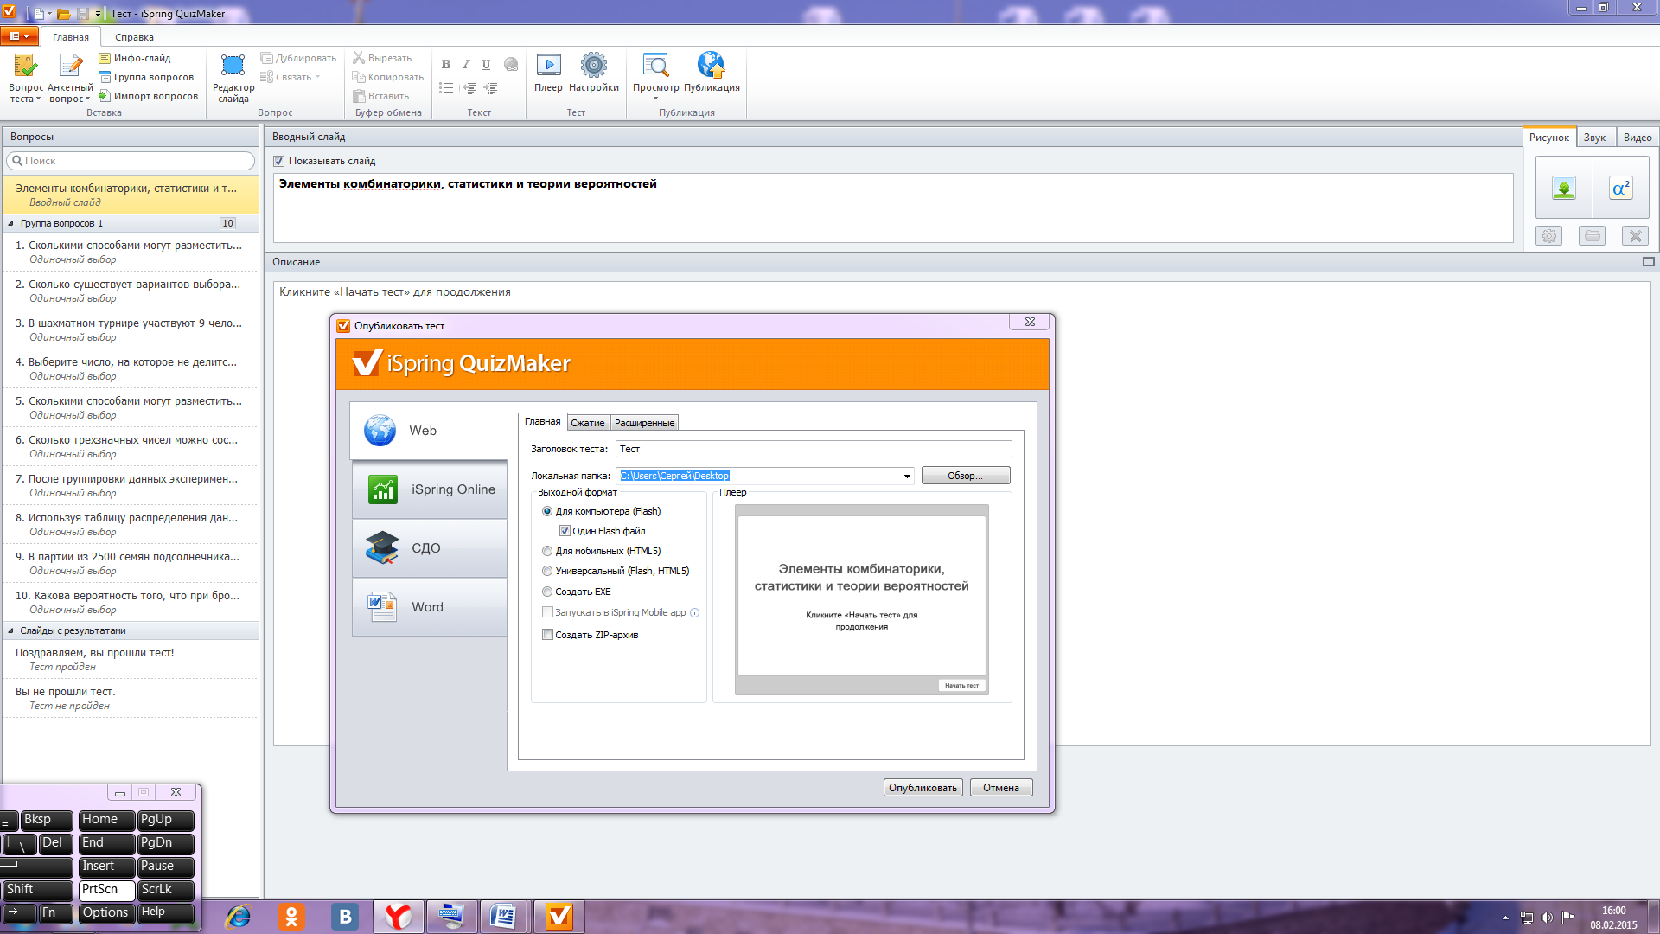Insert an Инфо-слайд
Screen dimensions: 1660x934
click(x=134, y=58)
